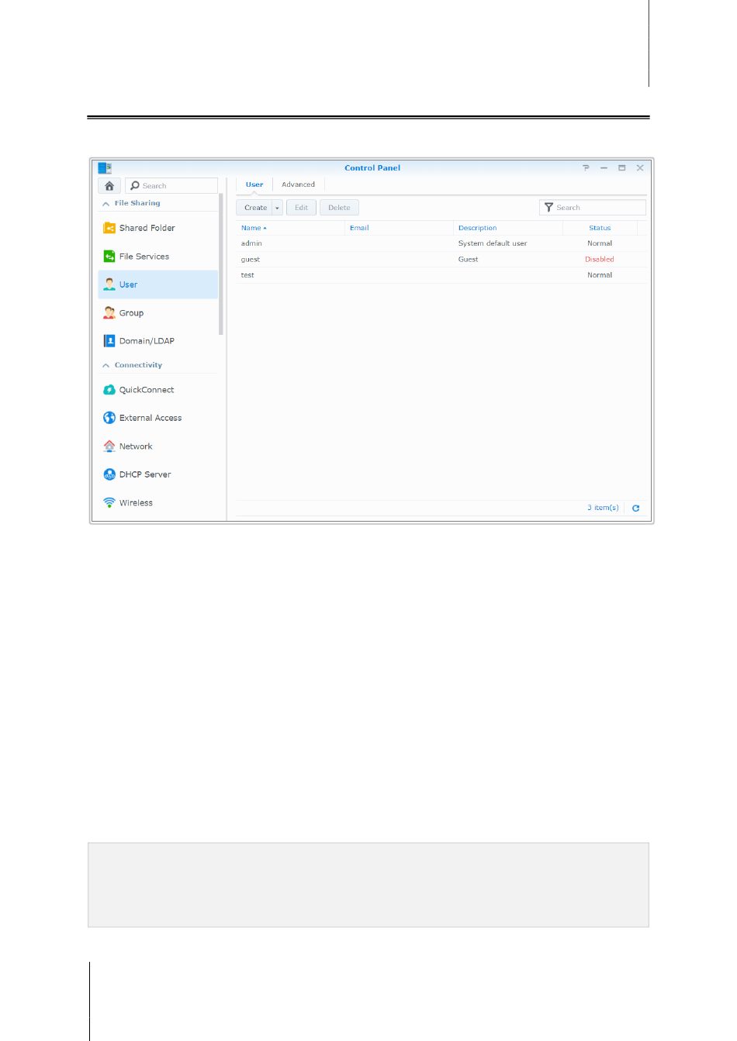
Task: Click the Edit button
Action: coord(301,208)
